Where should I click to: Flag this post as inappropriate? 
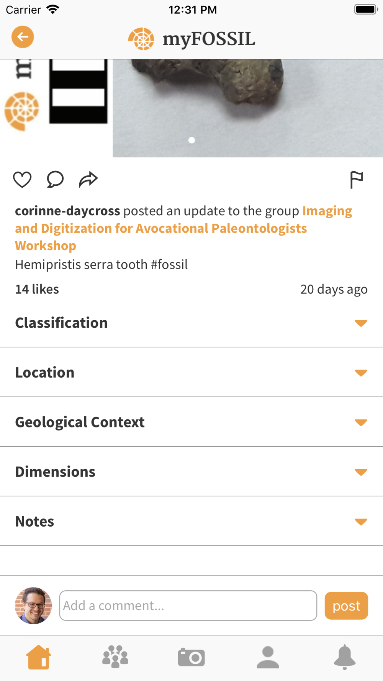356,180
